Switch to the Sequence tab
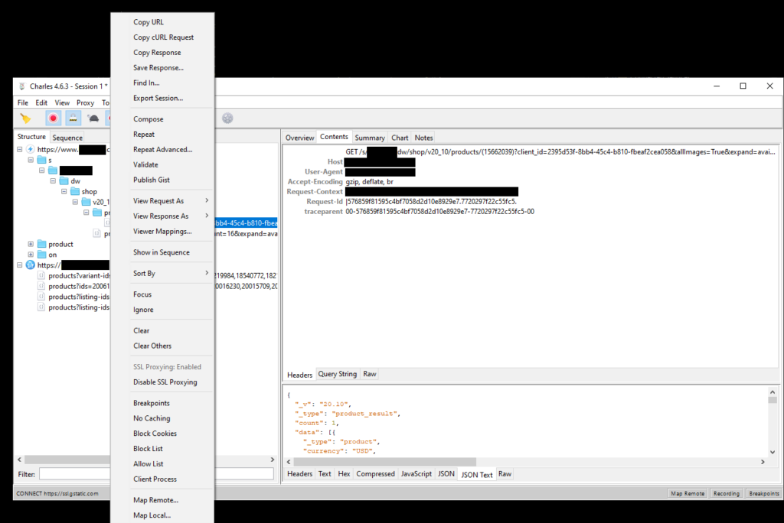Screen dimensions: 784x523 click(x=67, y=138)
